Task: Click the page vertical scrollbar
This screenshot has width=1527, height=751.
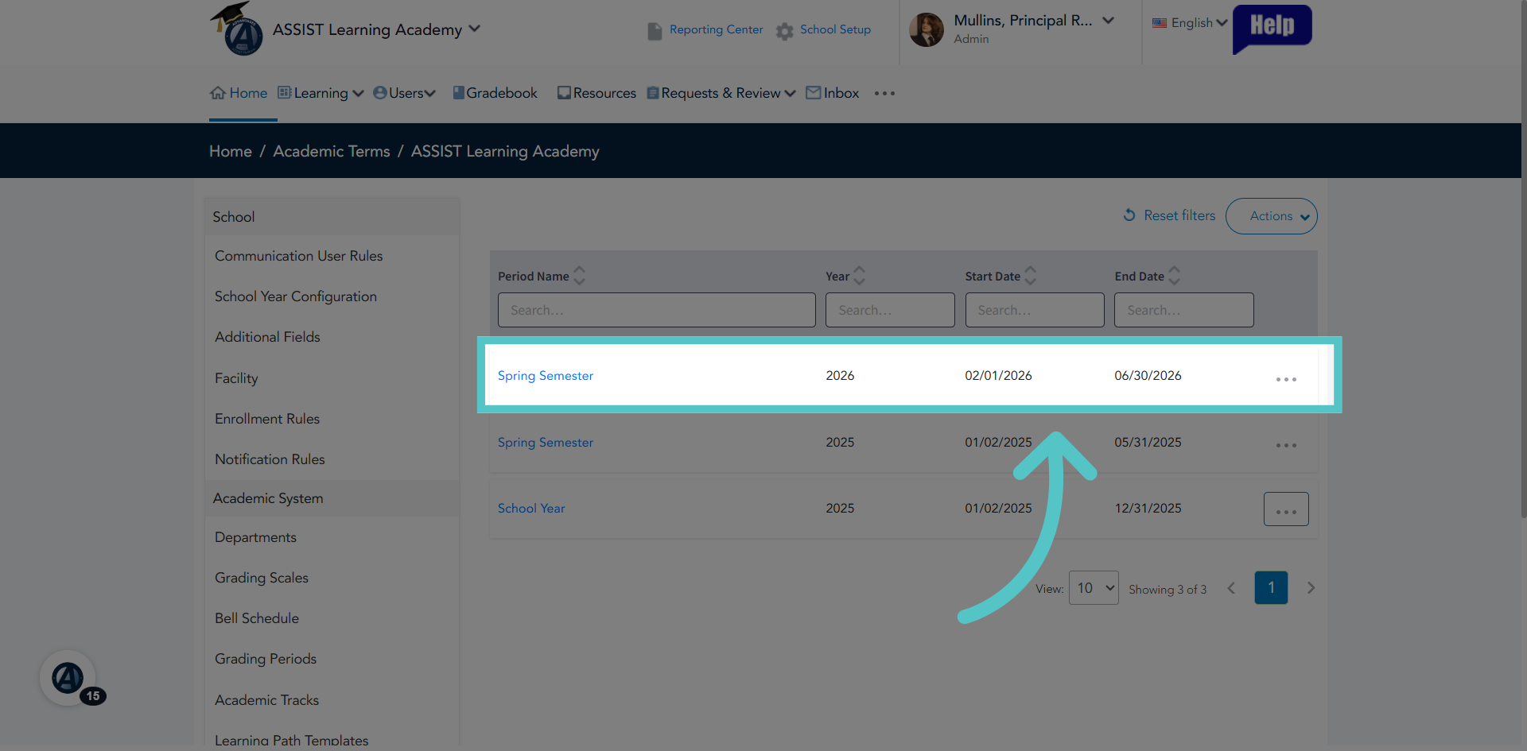Action: tap(1523, 258)
